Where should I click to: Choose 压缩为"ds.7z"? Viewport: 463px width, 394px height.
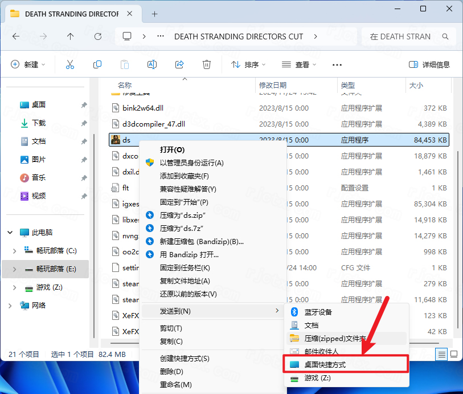click(x=212, y=229)
